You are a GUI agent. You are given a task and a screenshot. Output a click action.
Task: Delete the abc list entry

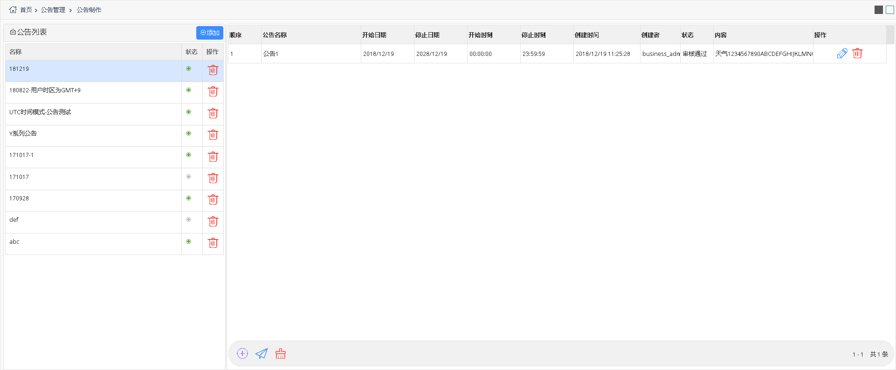[213, 243]
